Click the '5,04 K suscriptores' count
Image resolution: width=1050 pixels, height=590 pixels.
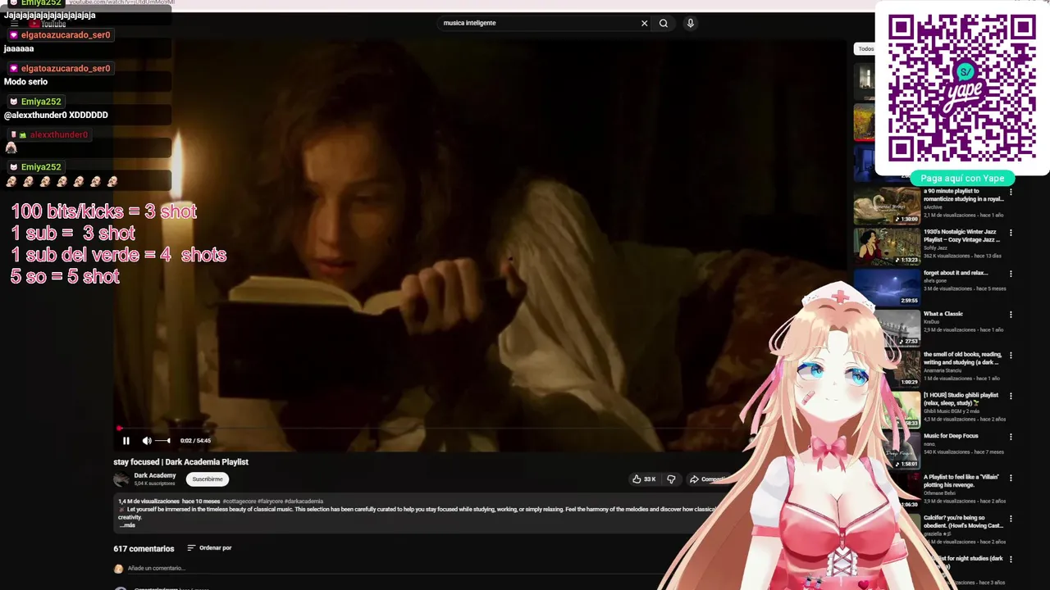coord(154,483)
